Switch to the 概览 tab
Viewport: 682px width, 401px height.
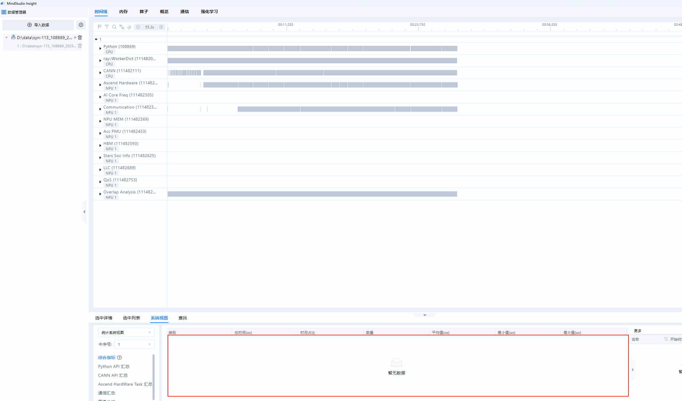164,12
